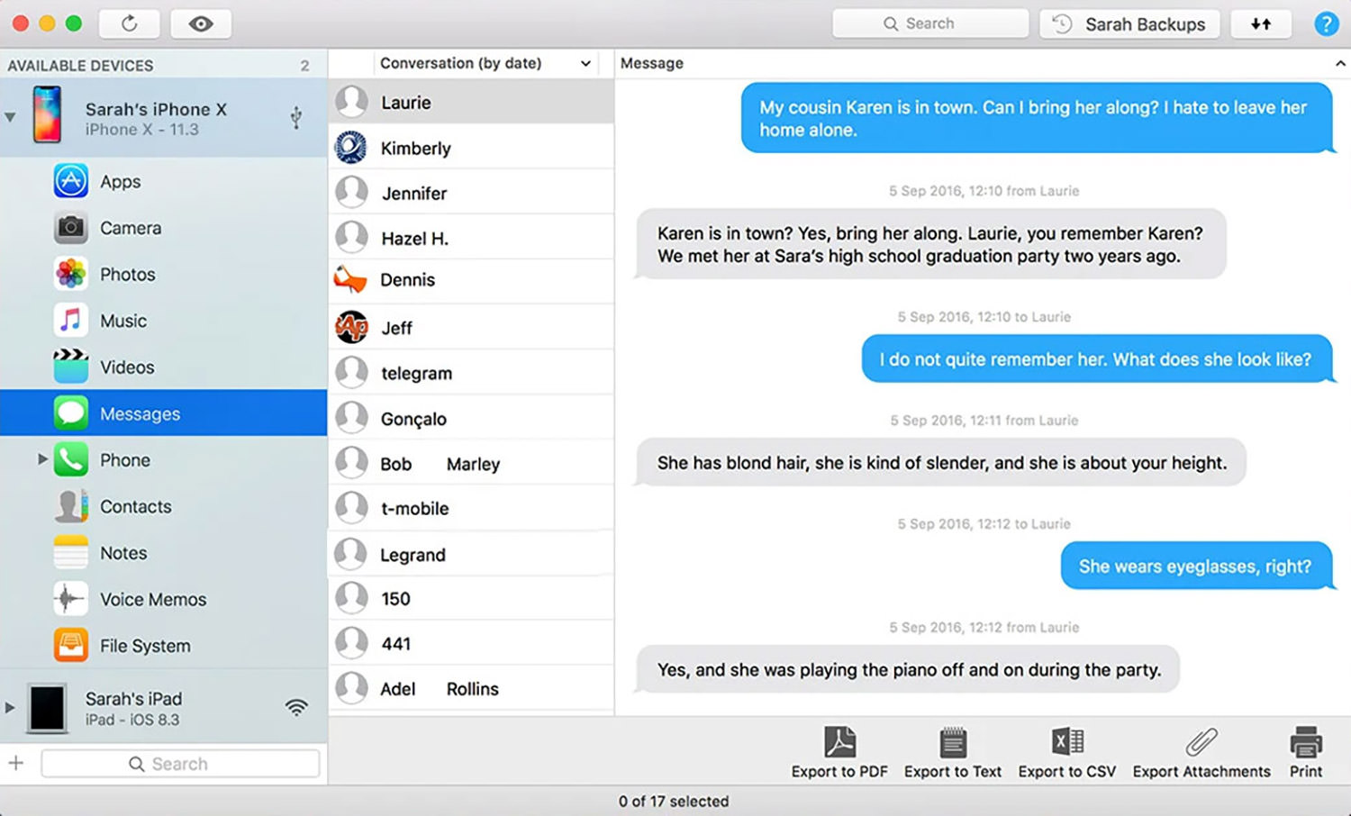Select the Camera section

tap(131, 228)
